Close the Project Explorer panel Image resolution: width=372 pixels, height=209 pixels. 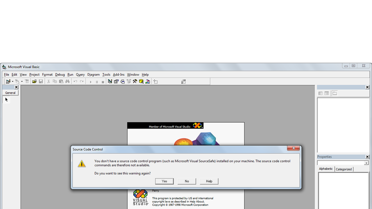[367, 87]
